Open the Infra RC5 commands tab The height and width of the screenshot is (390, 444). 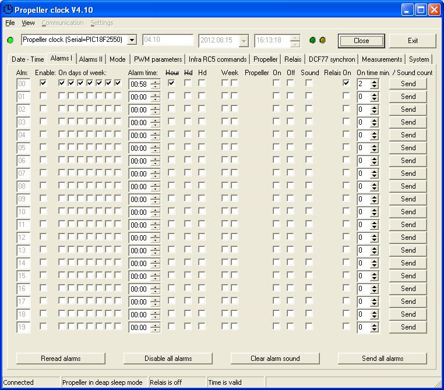coord(217,59)
